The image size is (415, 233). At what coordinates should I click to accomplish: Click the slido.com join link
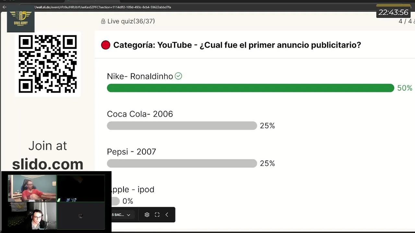[x=48, y=164]
